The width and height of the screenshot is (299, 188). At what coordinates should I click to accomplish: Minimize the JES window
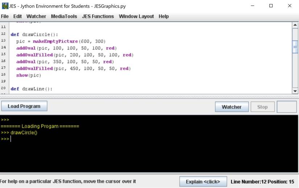253,6
